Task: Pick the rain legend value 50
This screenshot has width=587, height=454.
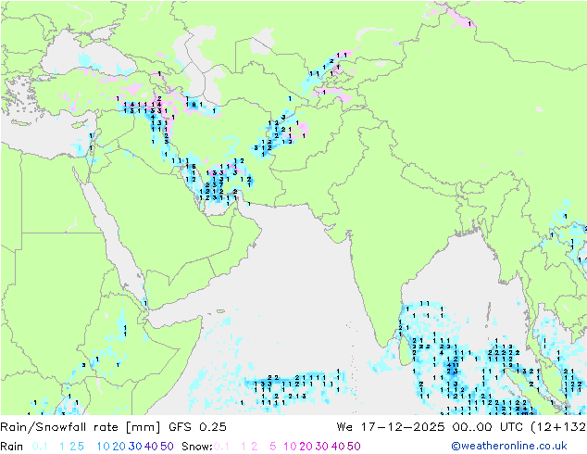Action: [167, 446]
